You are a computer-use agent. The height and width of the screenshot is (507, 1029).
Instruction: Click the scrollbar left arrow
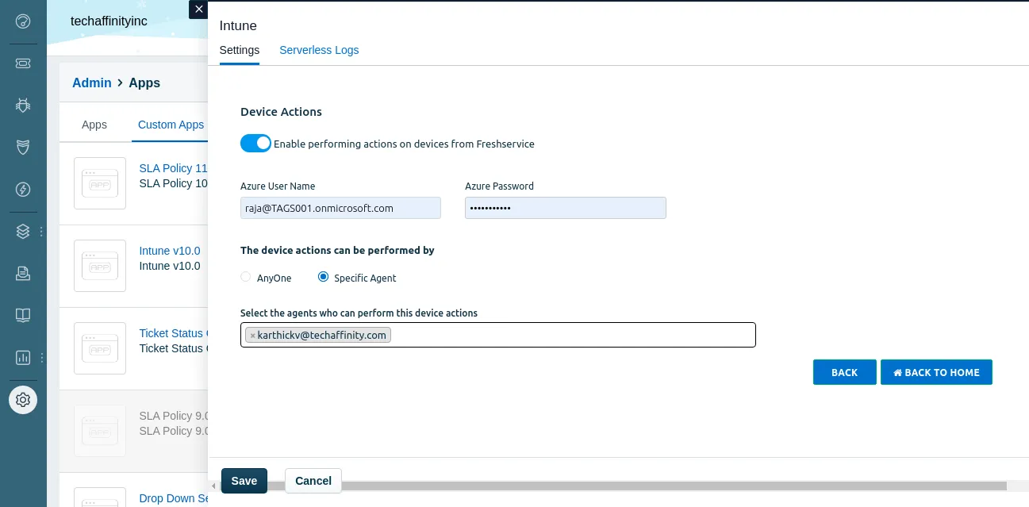point(213,485)
